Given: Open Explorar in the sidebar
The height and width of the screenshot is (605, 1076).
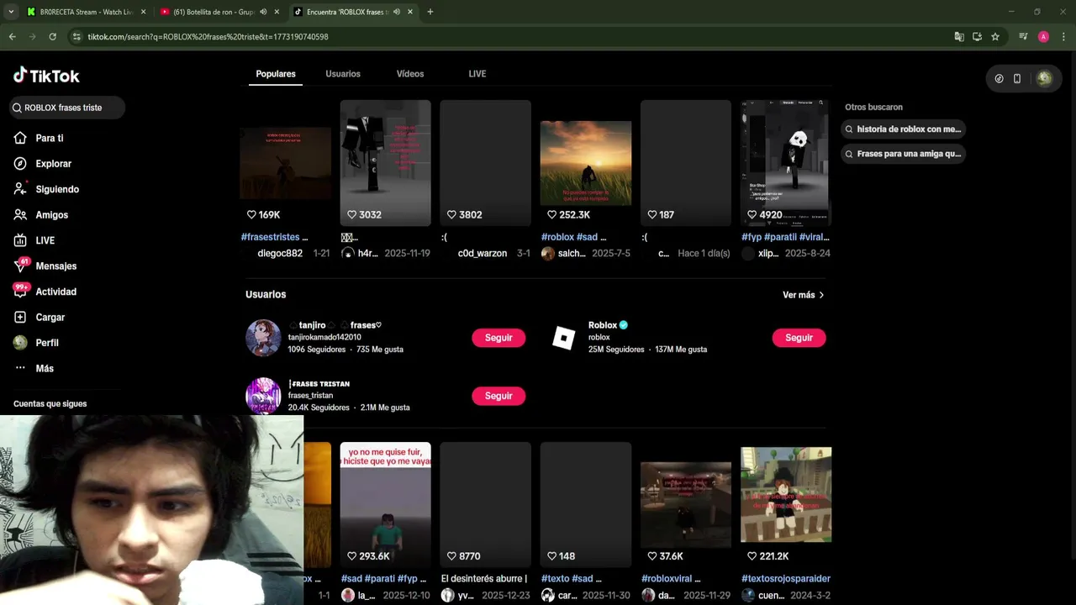Looking at the screenshot, I should point(53,164).
